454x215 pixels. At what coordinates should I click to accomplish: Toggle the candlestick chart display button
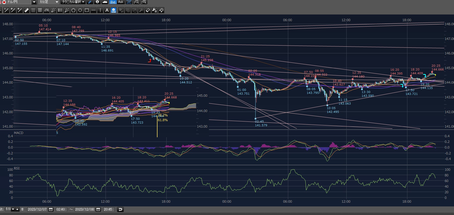pyautogui.click(x=129, y=2)
